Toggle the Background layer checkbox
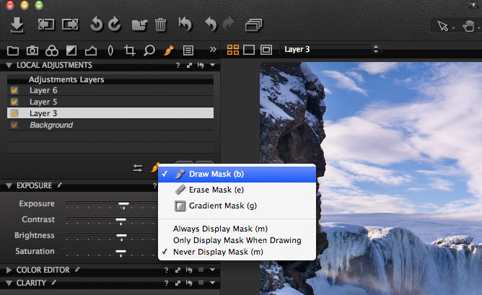Screen dimensions: 482x295 tap(14, 125)
